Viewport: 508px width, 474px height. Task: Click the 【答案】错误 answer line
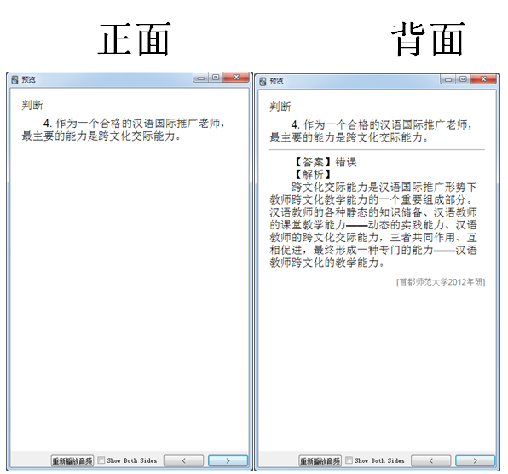pyautogui.click(x=324, y=162)
